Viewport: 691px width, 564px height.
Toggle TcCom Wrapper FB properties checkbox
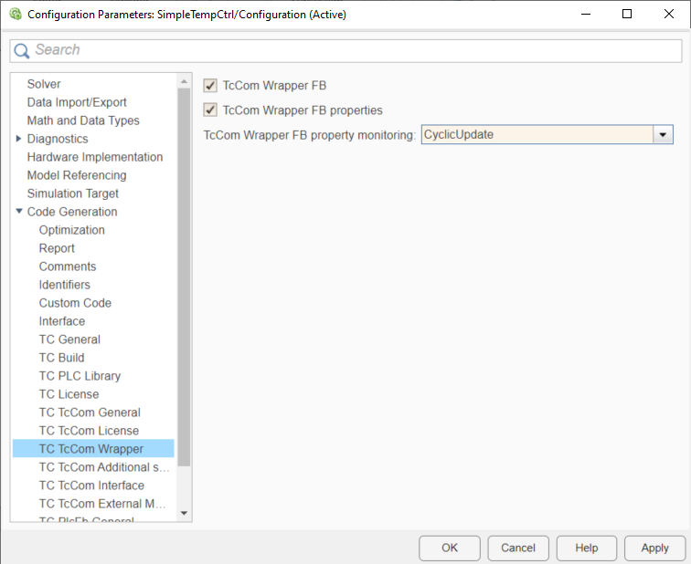(x=210, y=110)
